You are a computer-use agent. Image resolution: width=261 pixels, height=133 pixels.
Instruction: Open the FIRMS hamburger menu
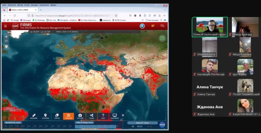(6, 26)
